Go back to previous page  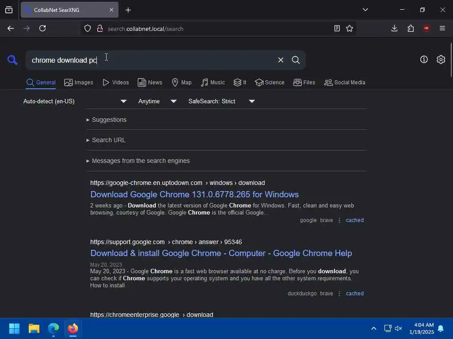pos(11,28)
